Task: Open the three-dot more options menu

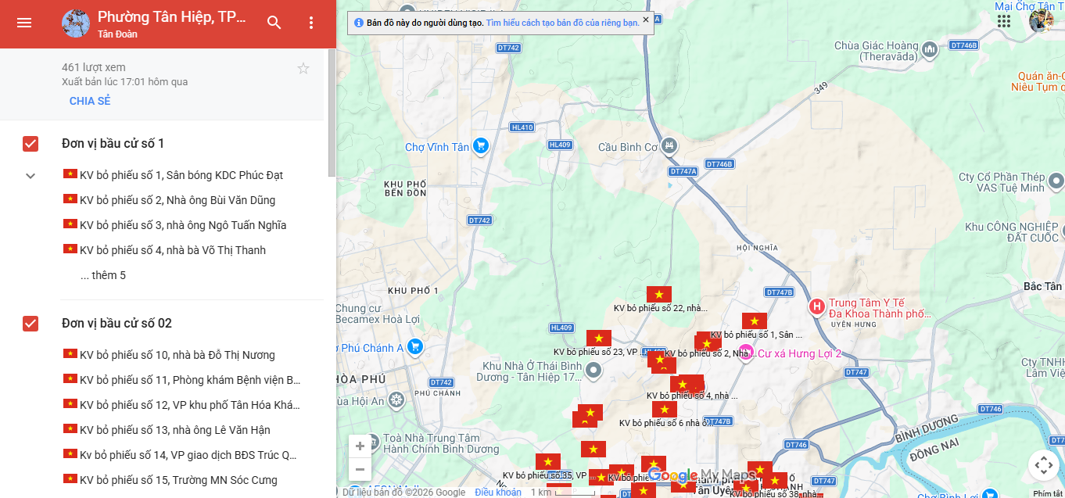Action: pyautogui.click(x=311, y=23)
